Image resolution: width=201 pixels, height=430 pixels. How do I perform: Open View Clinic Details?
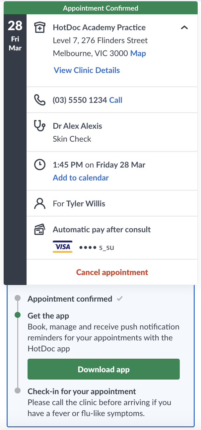tap(87, 70)
